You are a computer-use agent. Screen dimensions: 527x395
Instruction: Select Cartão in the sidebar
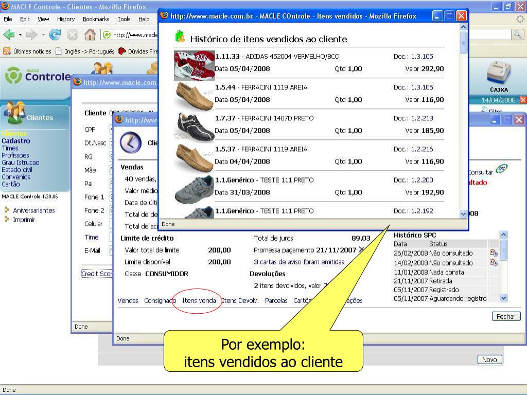[11, 184]
